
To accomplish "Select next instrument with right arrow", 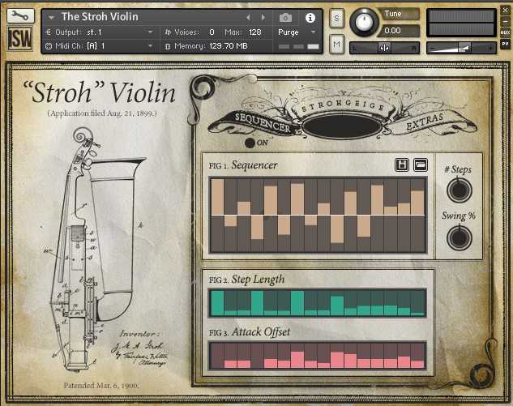I will 263,17.
